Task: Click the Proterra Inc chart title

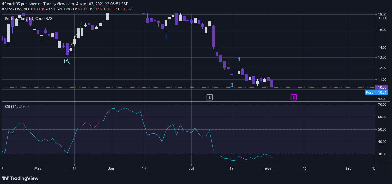Action: (x=29, y=18)
